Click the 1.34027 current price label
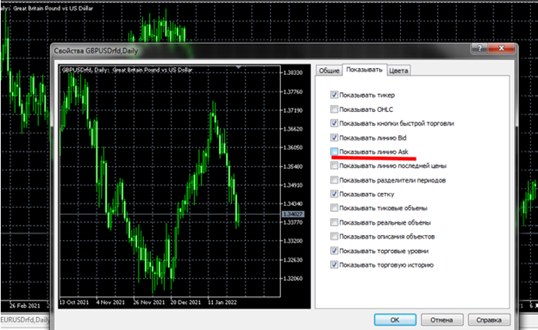The image size is (538, 330). (x=292, y=214)
